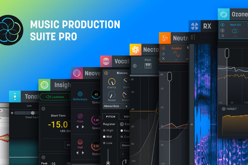Open the Match EQ list icon in Ozone
The width and height of the screenshot is (248, 165).
(x=223, y=36)
